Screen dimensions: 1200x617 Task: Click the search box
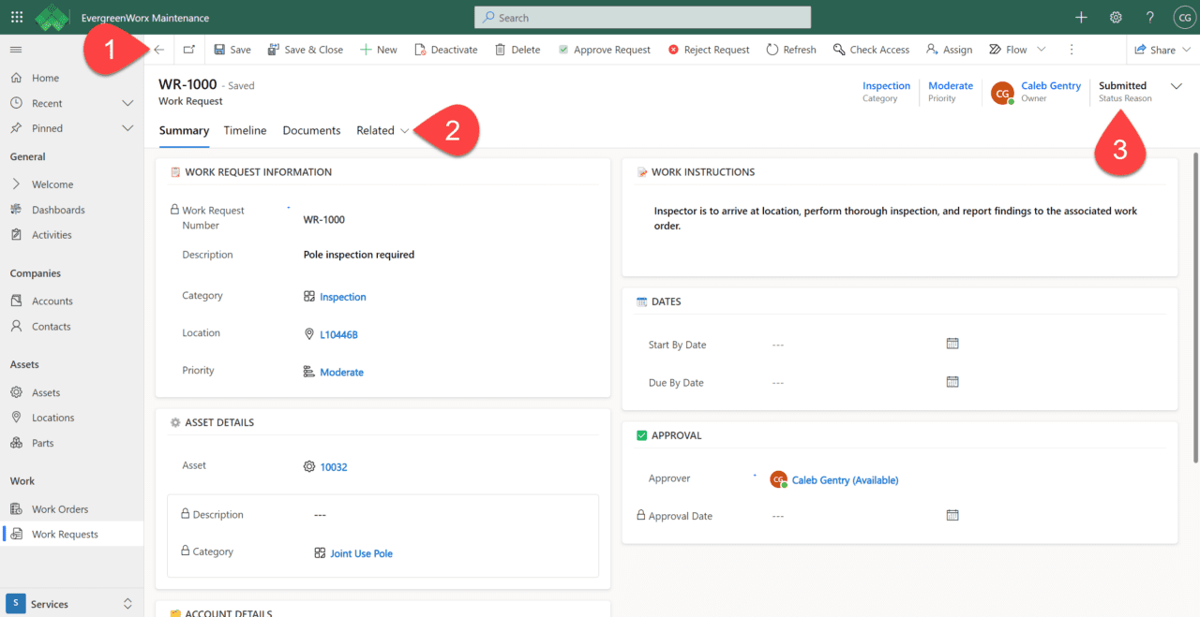[x=642, y=18]
